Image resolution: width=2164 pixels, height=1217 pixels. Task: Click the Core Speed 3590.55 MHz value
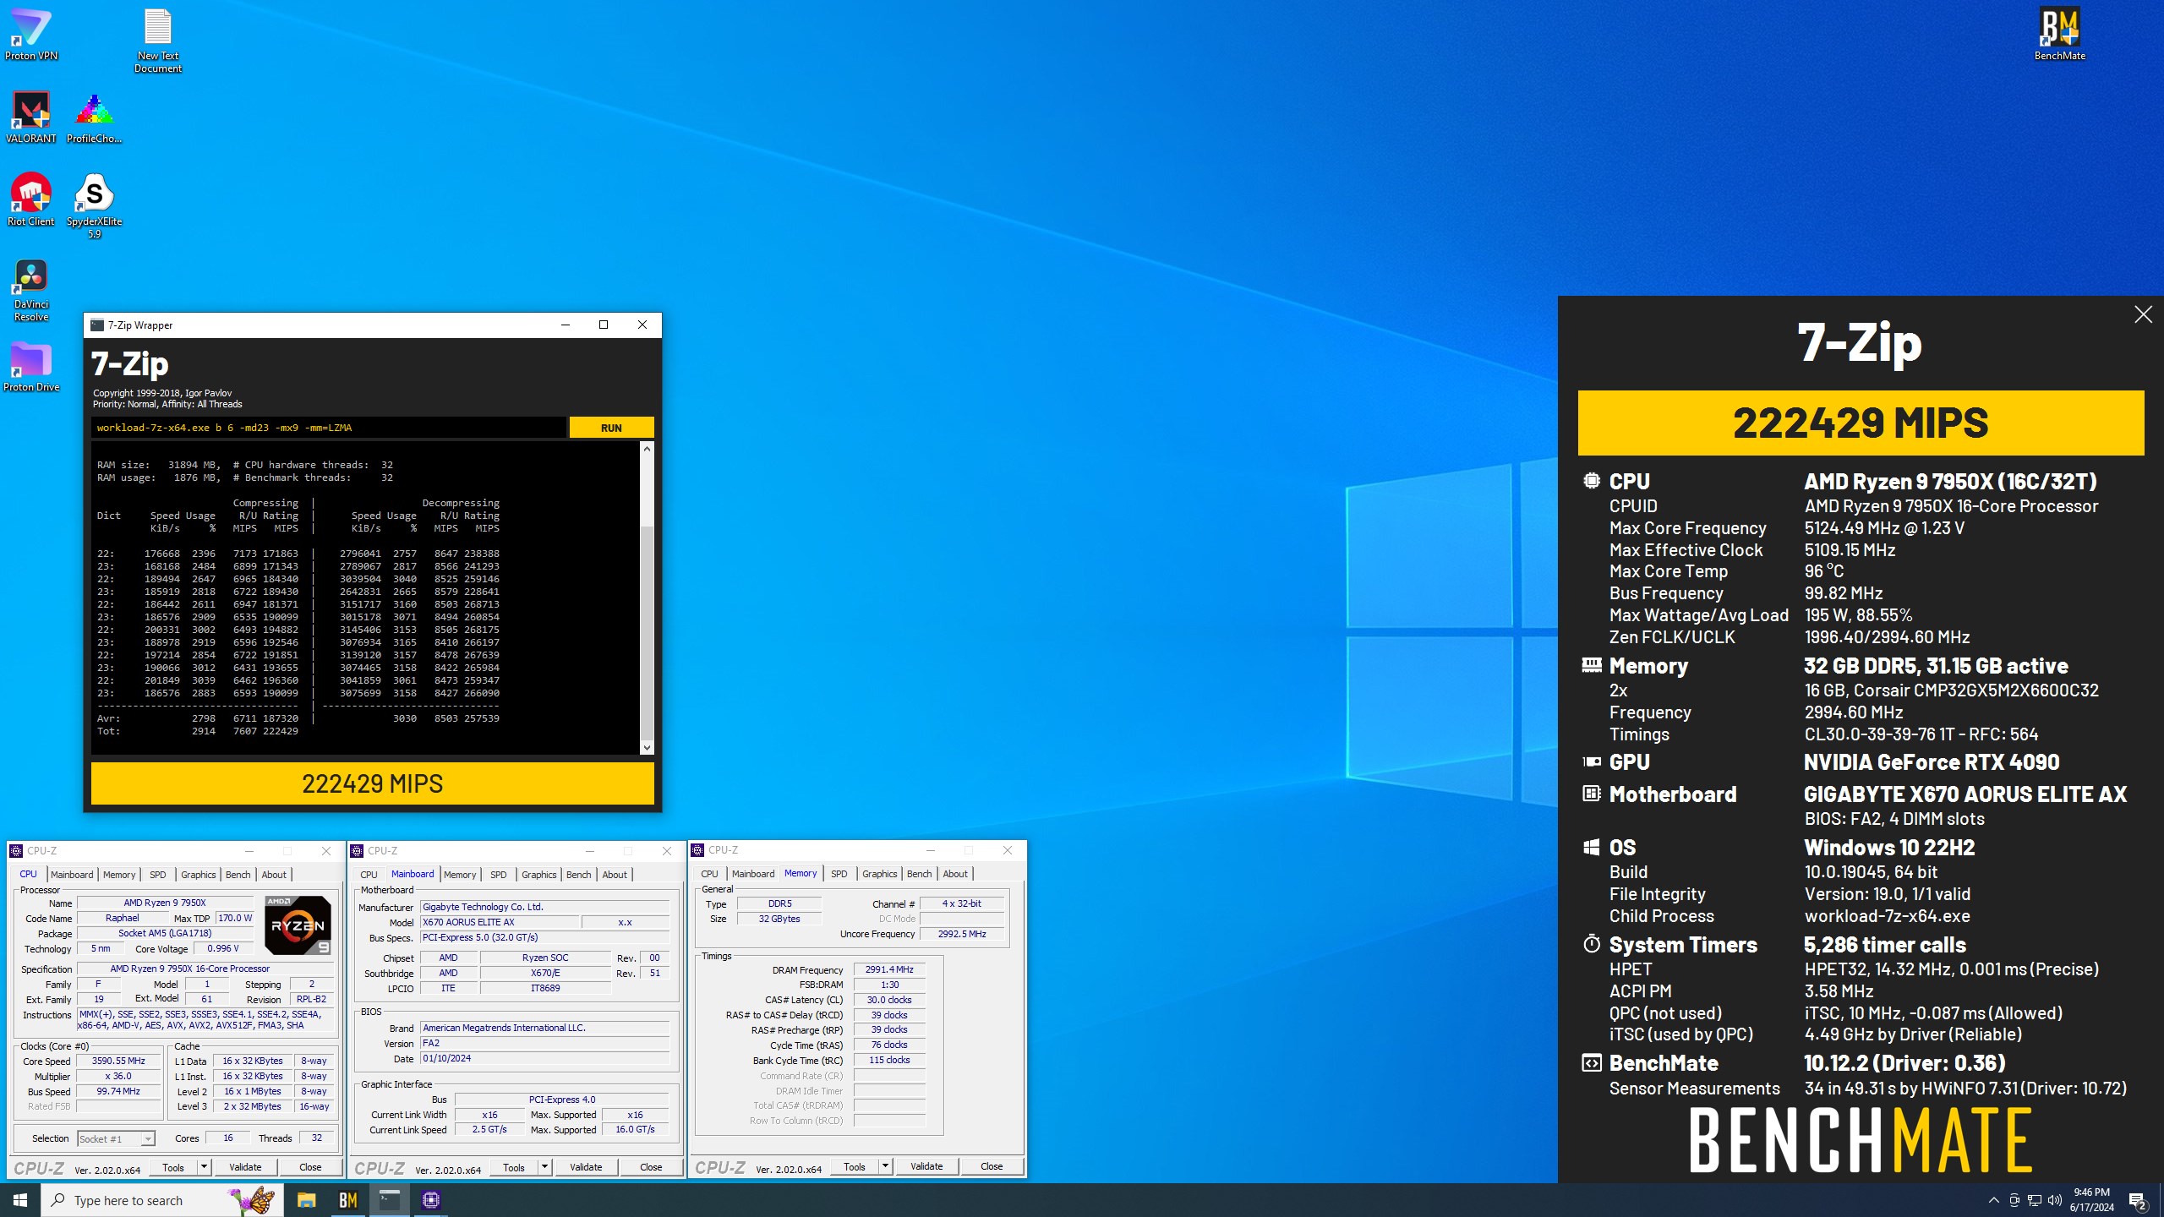(118, 1061)
